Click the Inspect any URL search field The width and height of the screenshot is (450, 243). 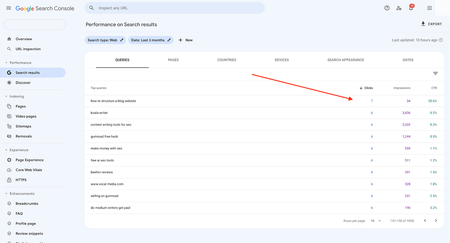click(174, 7)
